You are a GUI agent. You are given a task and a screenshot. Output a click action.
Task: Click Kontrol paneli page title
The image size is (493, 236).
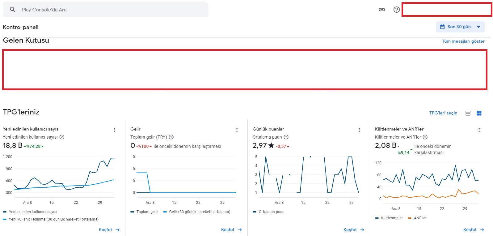click(x=21, y=27)
